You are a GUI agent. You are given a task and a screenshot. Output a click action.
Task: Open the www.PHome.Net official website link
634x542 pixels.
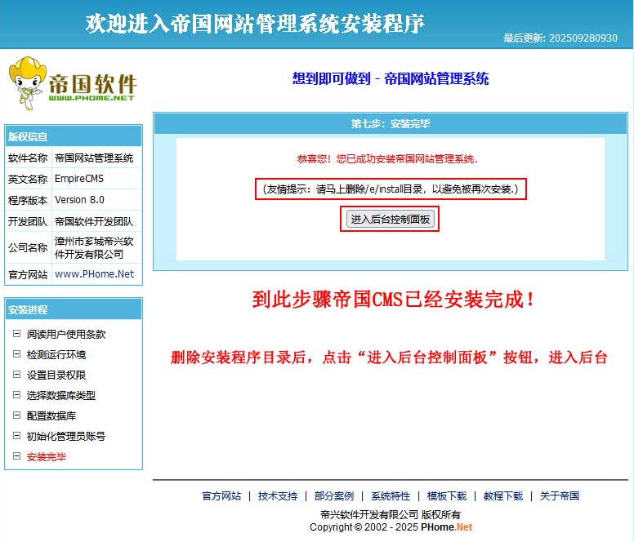click(94, 274)
